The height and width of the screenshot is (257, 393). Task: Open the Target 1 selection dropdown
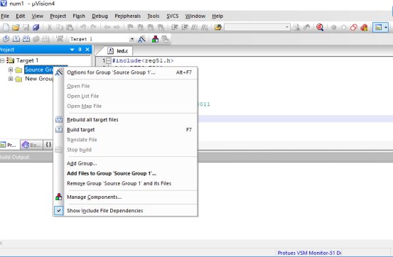[x=132, y=39]
